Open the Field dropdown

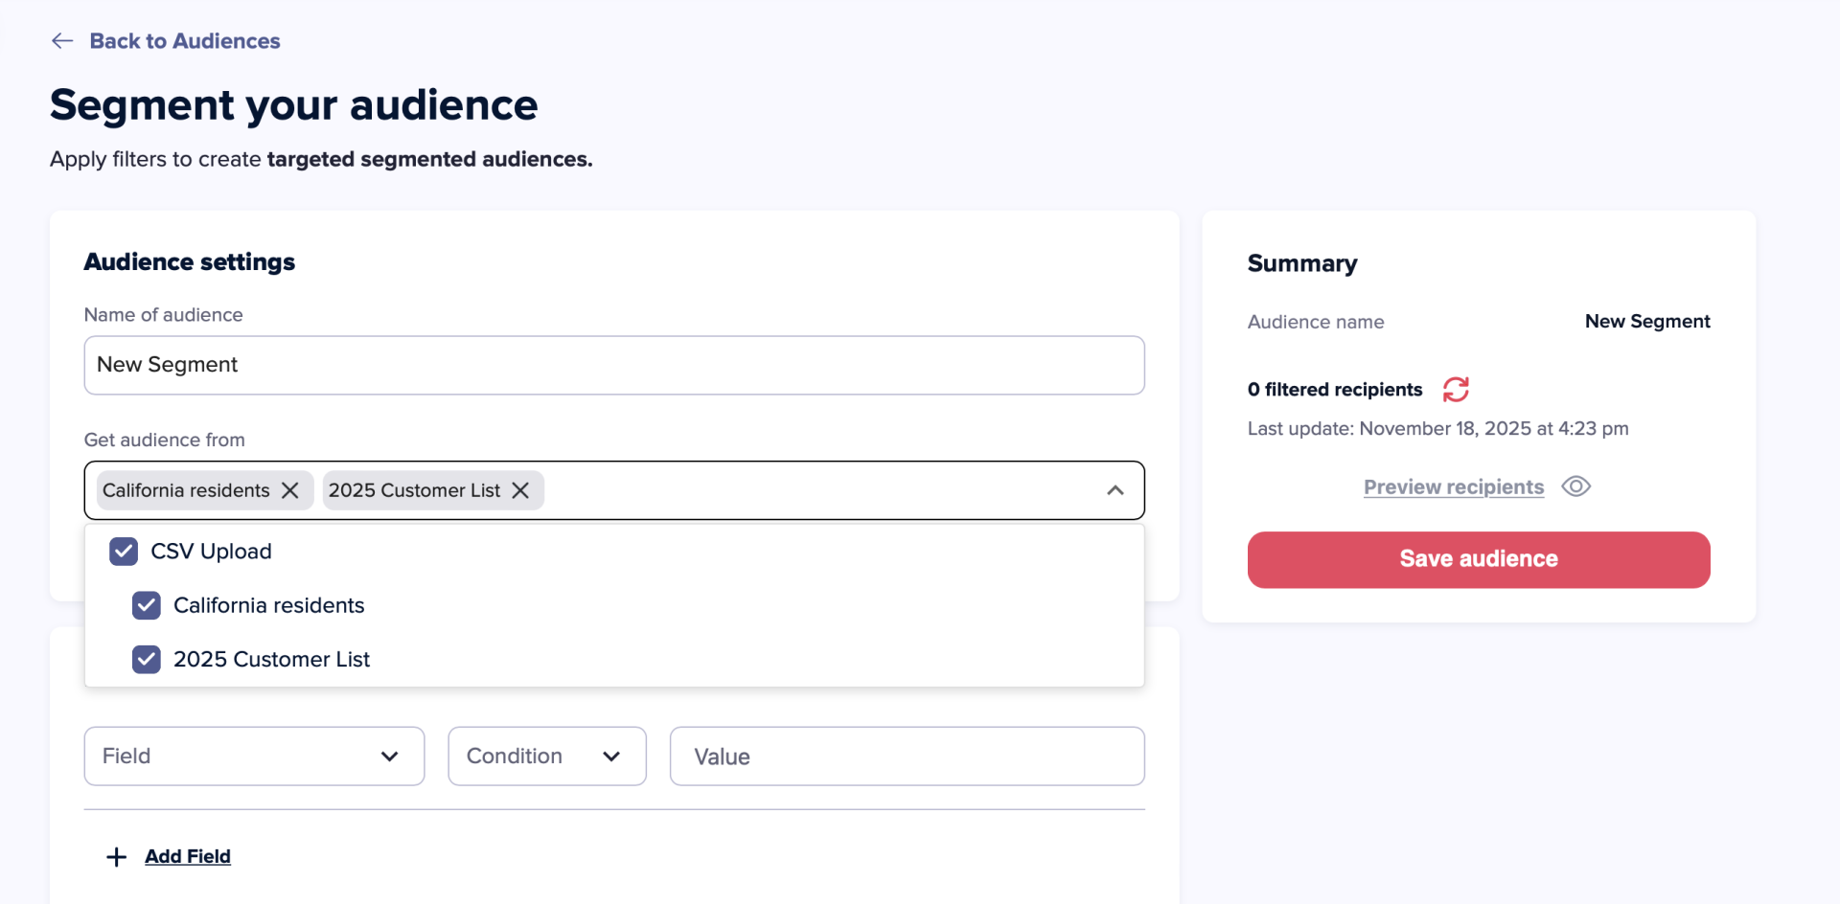pyautogui.click(x=254, y=757)
